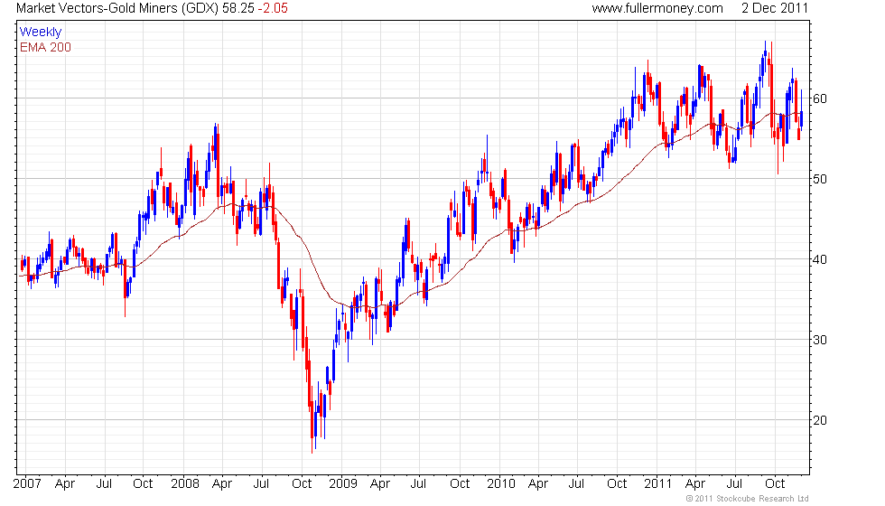Click the 60 price axis label
This screenshot has height=506, width=885.
(x=820, y=98)
